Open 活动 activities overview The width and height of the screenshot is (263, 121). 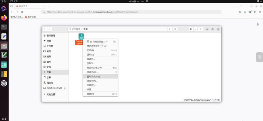[4, 1]
